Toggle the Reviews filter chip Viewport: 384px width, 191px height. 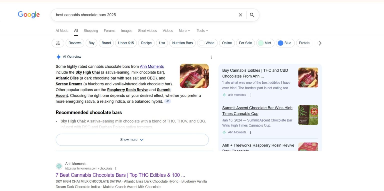pyautogui.click(x=75, y=43)
